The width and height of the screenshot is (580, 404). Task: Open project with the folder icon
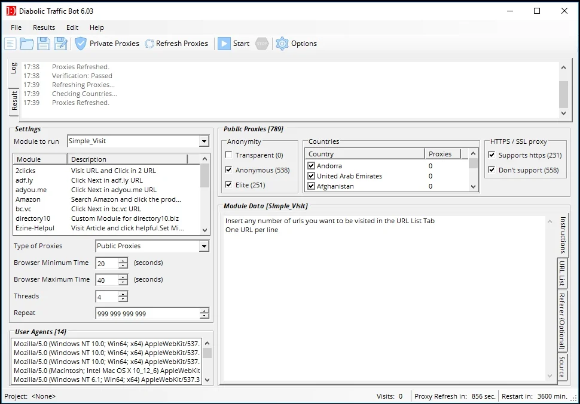coord(27,44)
